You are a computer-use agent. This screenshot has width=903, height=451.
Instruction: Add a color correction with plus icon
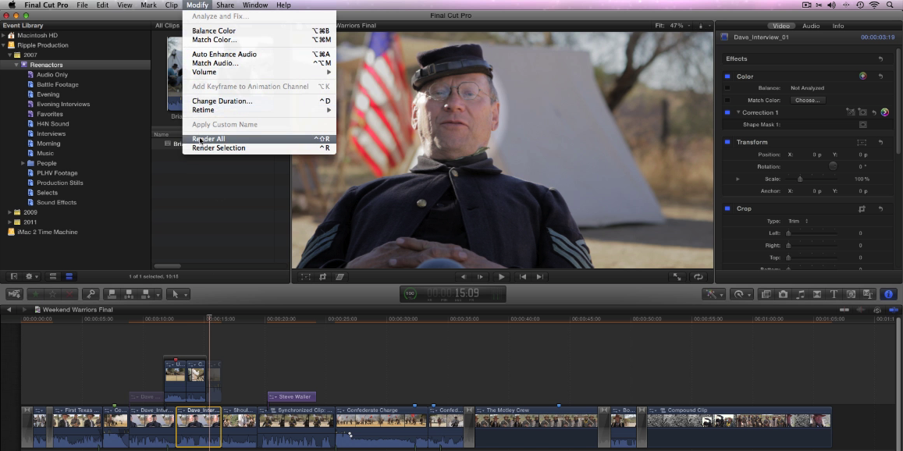click(862, 76)
